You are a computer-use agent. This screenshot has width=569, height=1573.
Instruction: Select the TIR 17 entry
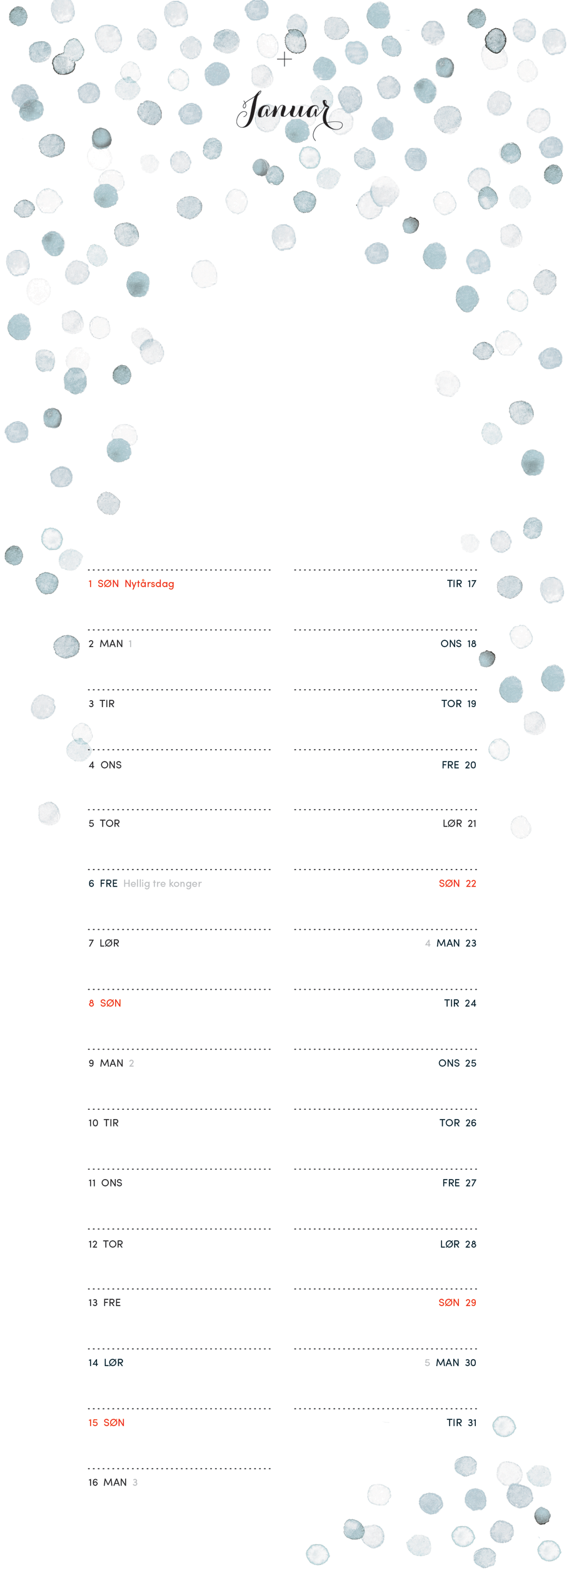[x=461, y=584]
